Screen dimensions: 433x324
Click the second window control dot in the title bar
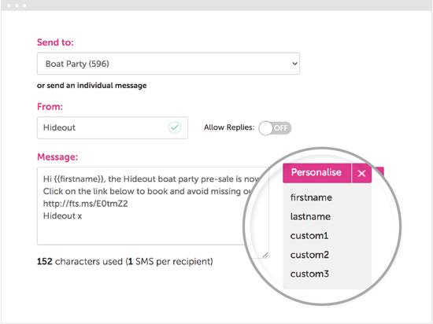click(x=17, y=6)
